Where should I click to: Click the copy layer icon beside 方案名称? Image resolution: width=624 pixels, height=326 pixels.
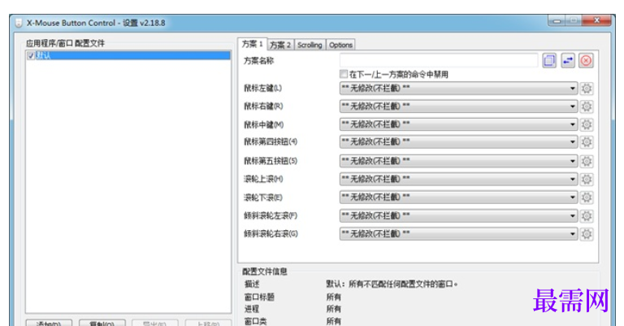coord(549,61)
